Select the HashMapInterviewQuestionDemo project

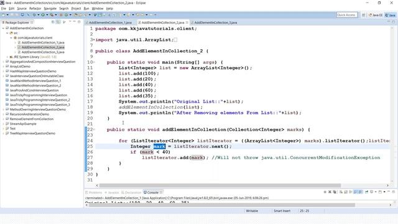(x=33, y=72)
